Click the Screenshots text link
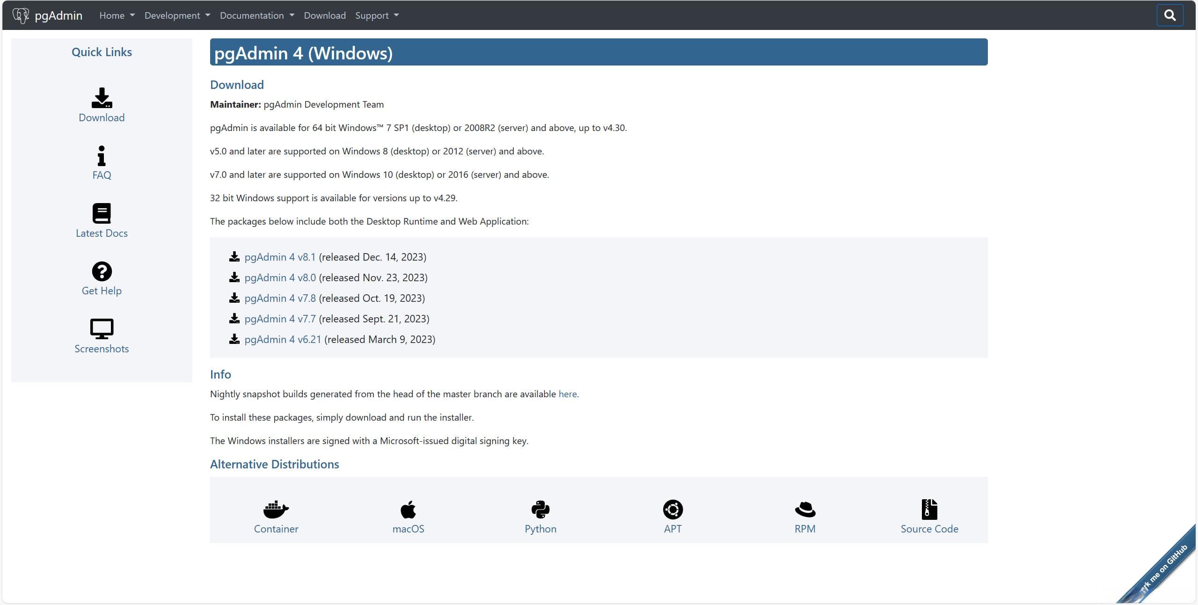Screen dimensions: 1198x605 (102, 349)
